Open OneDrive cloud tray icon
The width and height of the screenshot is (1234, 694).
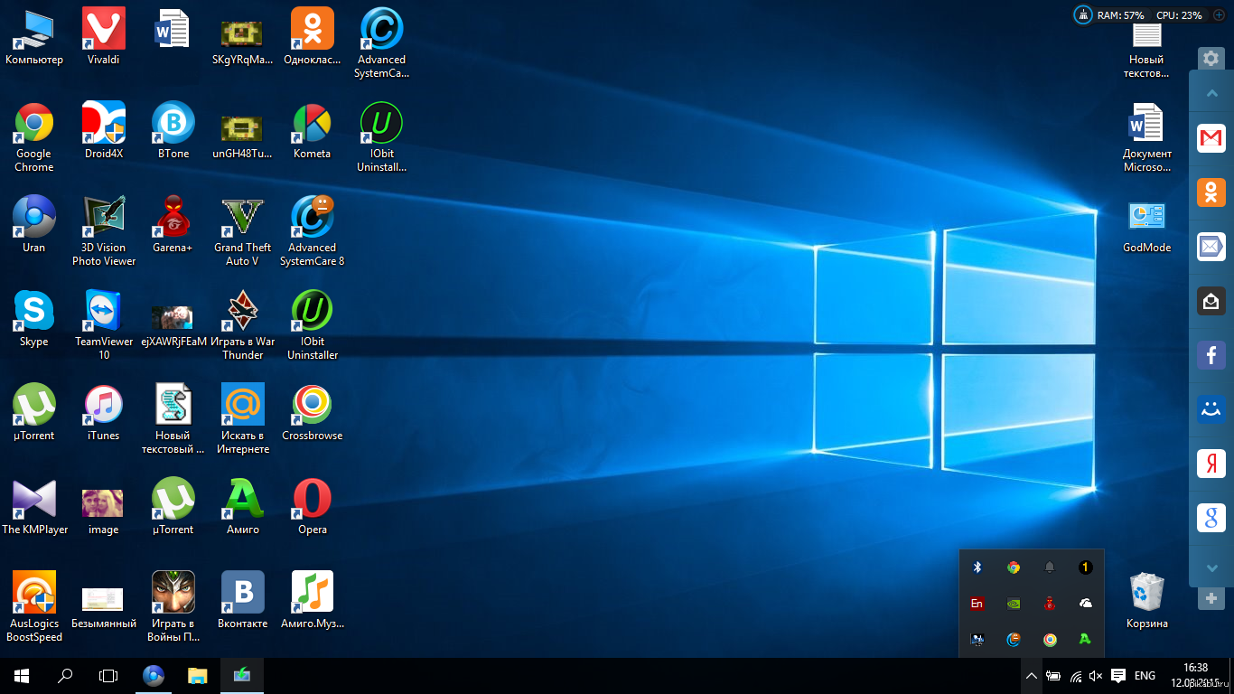(x=1085, y=604)
